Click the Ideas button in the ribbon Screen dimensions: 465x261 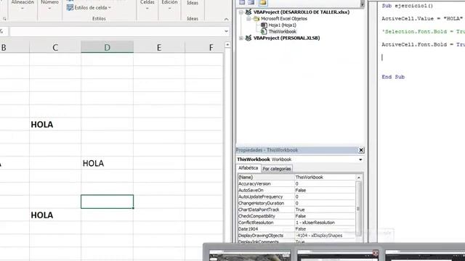point(193,3)
